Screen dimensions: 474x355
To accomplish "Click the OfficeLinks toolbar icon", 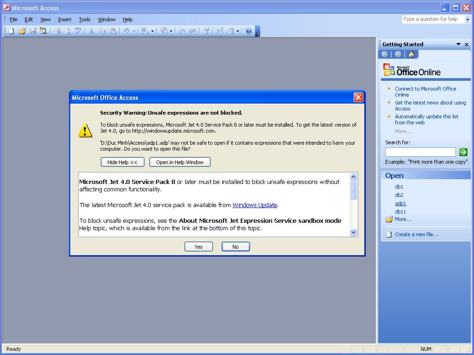I will tap(144, 31).
